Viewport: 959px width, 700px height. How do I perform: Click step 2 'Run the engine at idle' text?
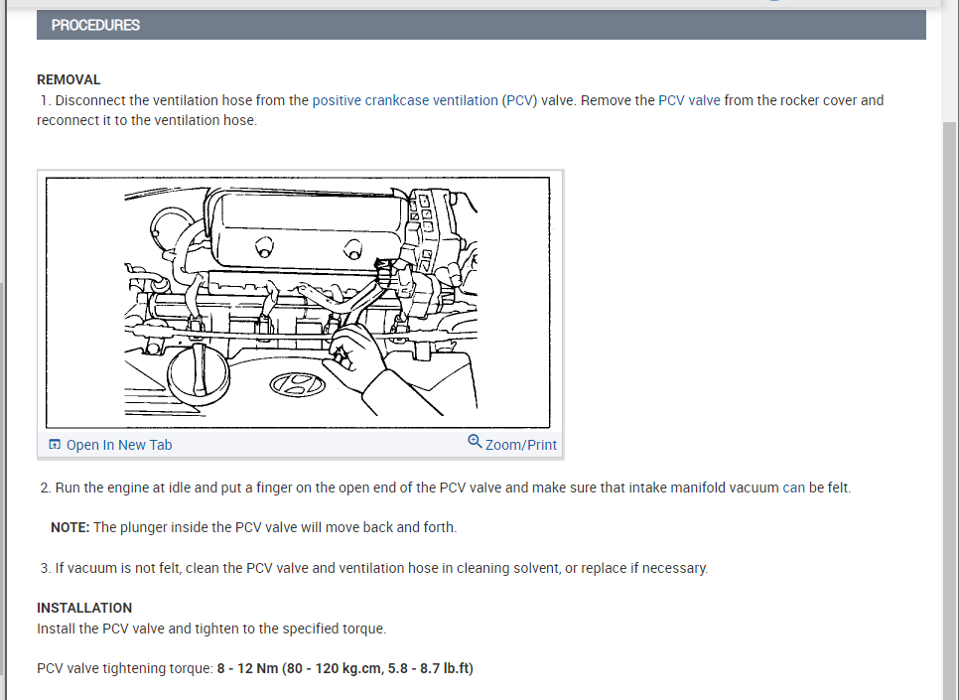446,488
